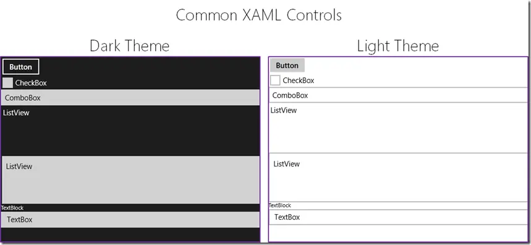
Task: Click into the Light Theme TextBox
Action: tap(398, 217)
